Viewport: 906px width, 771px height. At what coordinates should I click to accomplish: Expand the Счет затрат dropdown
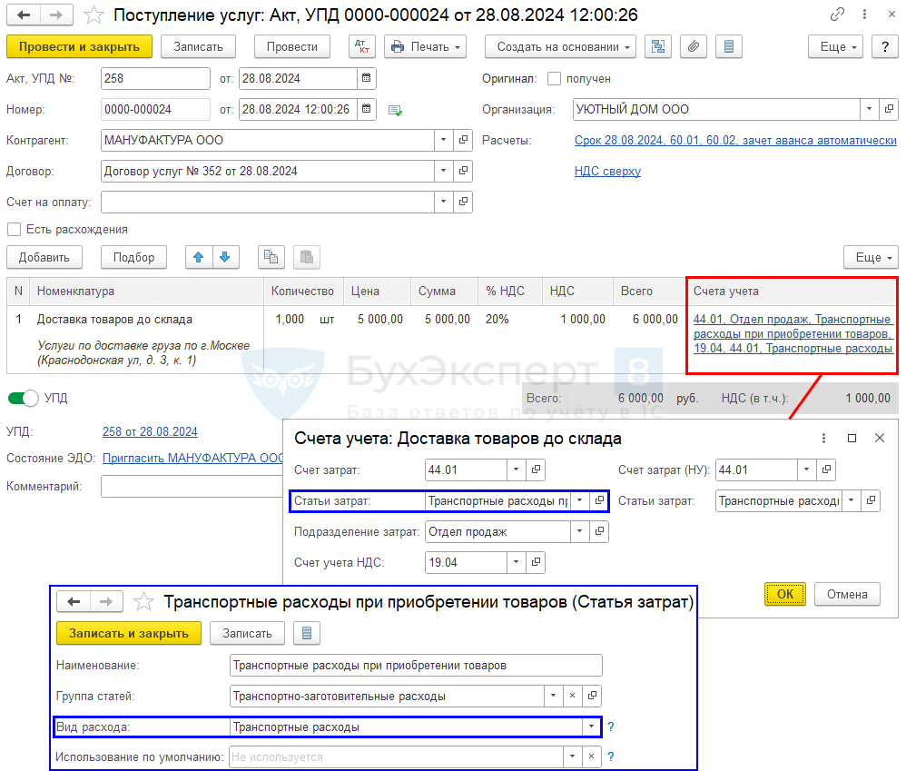[x=516, y=470]
